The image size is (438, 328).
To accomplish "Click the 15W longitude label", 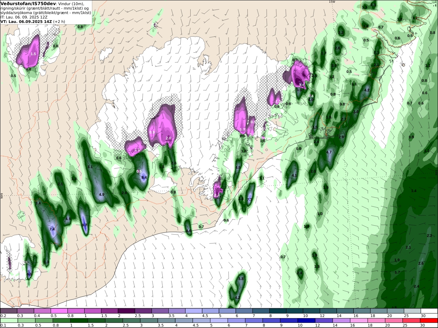I will (x=332, y=2).
